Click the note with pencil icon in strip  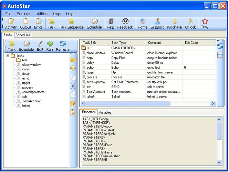73,103
